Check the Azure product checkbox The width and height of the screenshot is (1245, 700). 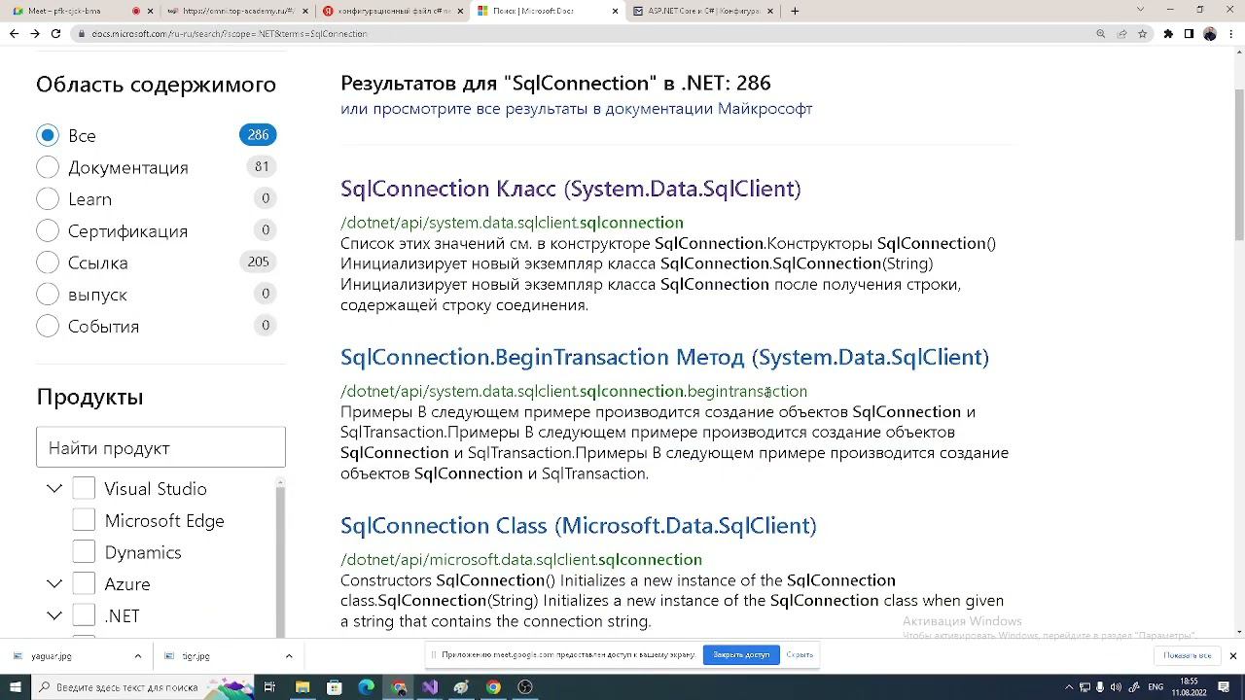point(84,583)
